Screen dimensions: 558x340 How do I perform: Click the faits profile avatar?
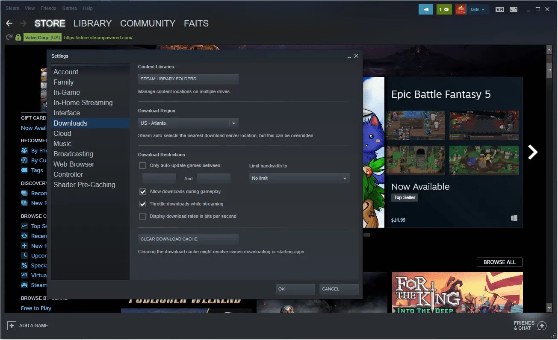click(x=461, y=9)
